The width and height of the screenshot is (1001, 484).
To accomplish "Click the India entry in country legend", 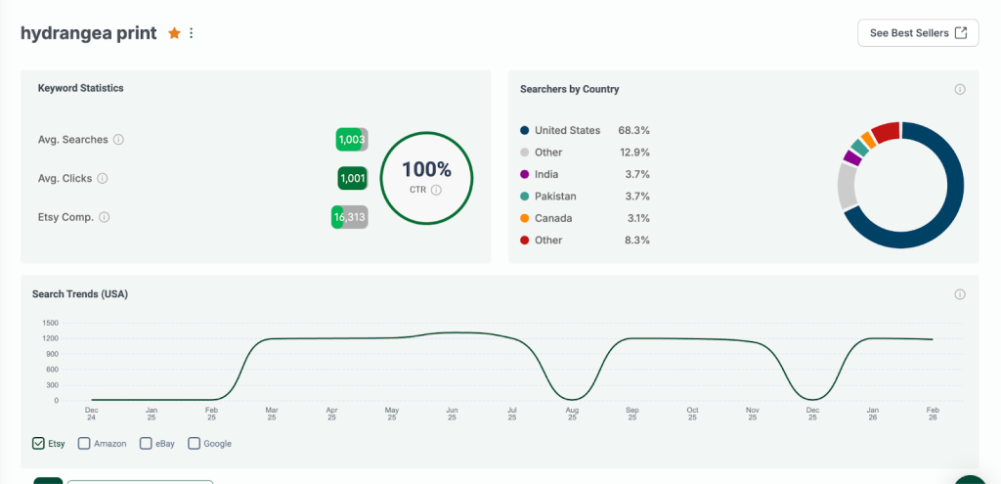I will pos(546,174).
